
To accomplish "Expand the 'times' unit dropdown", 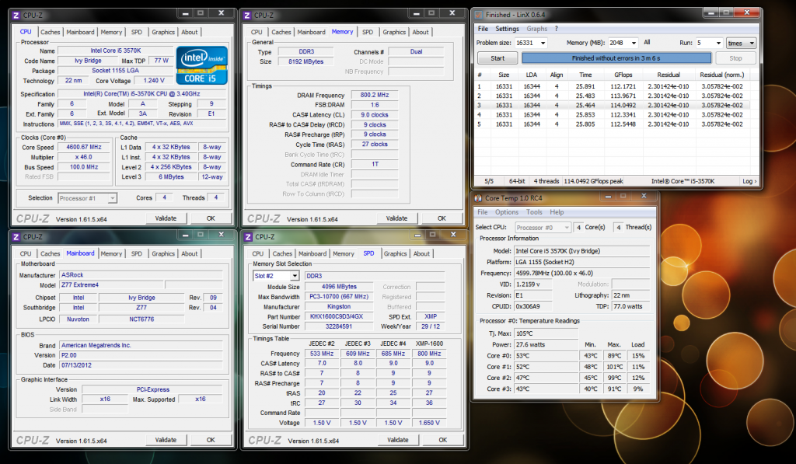I will point(741,44).
